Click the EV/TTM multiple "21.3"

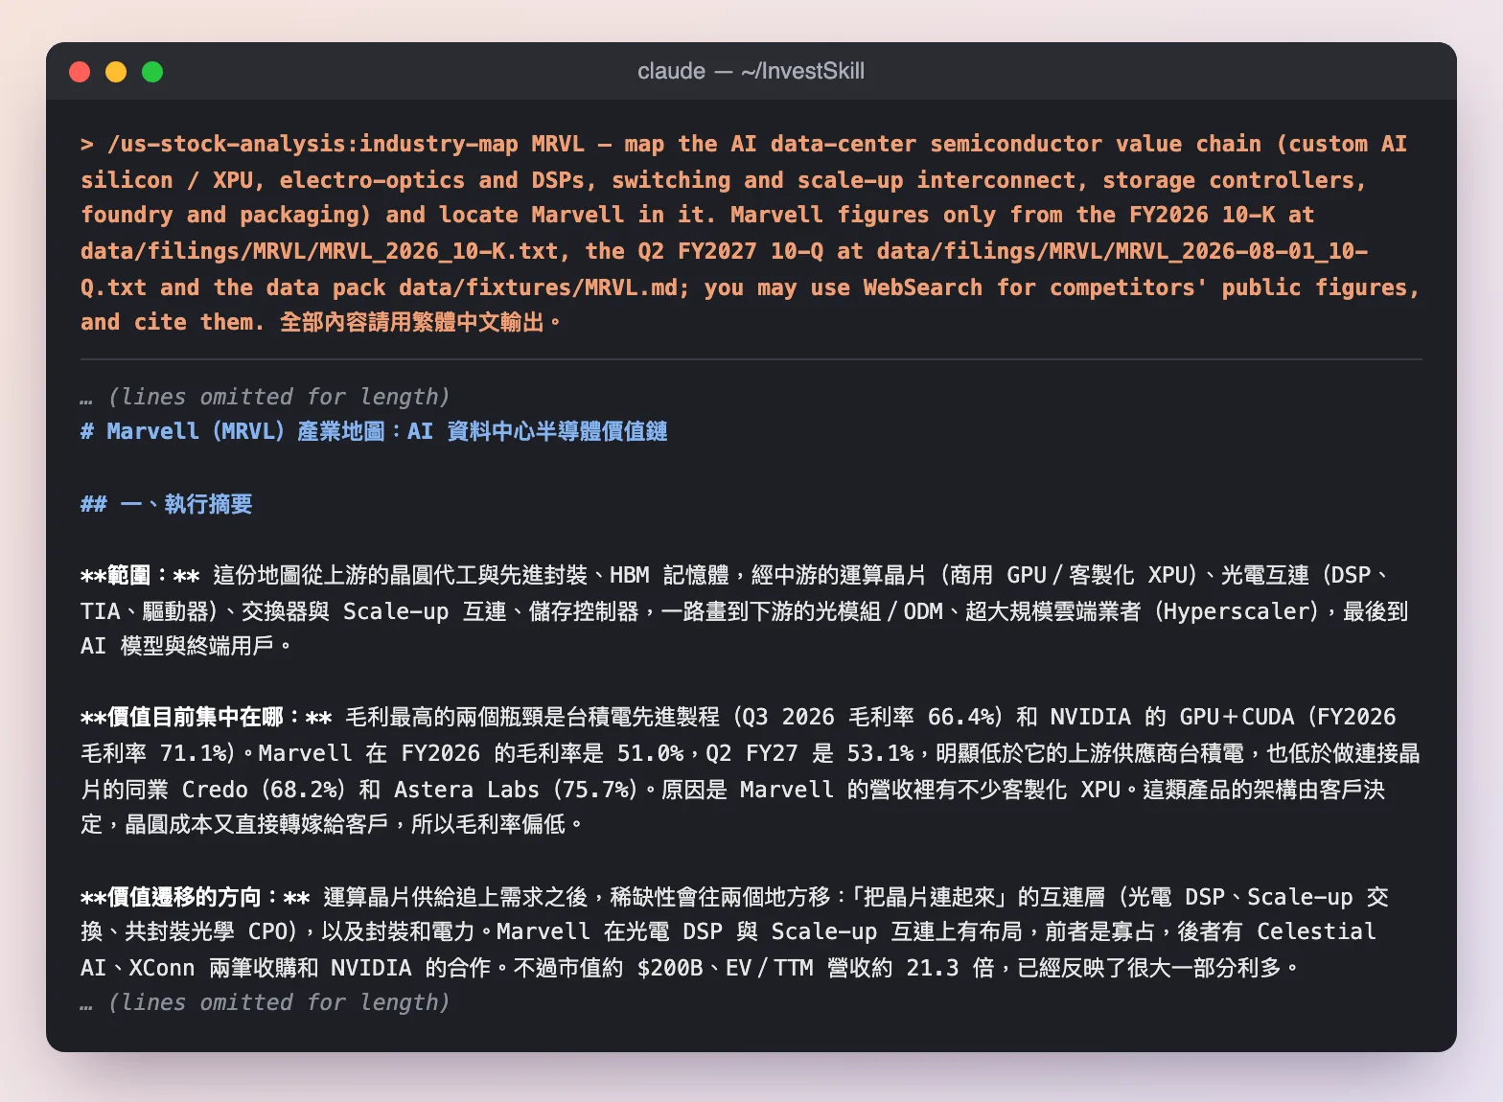point(933,968)
